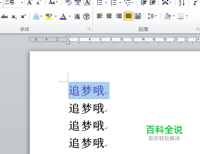Click the Line Spacing icon

151,16
